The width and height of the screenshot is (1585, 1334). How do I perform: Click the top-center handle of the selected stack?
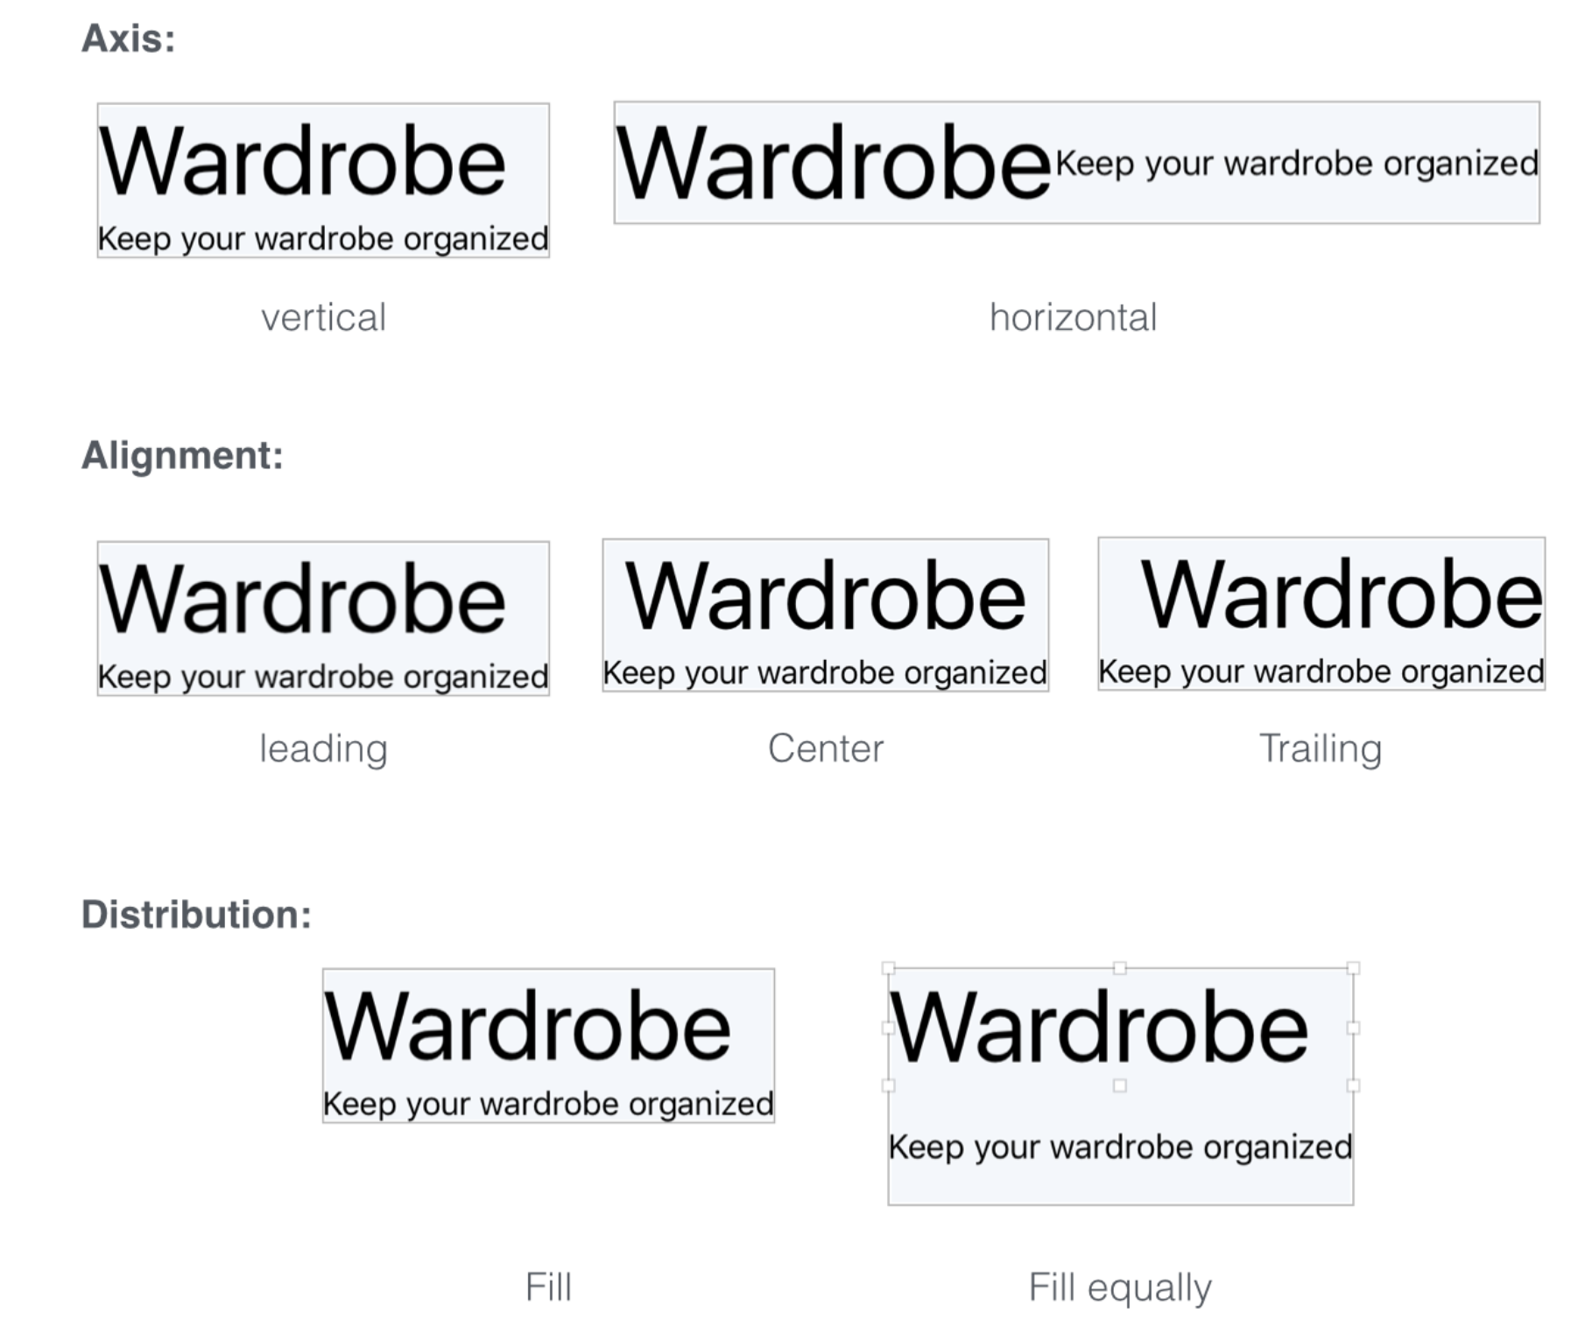point(1120,968)
